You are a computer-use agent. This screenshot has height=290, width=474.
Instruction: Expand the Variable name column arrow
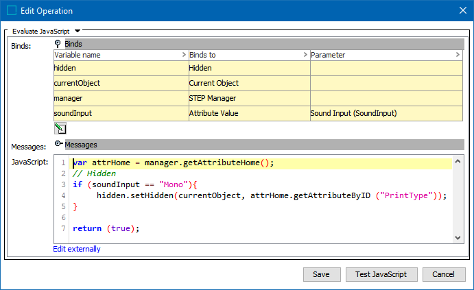click(183, 55)
